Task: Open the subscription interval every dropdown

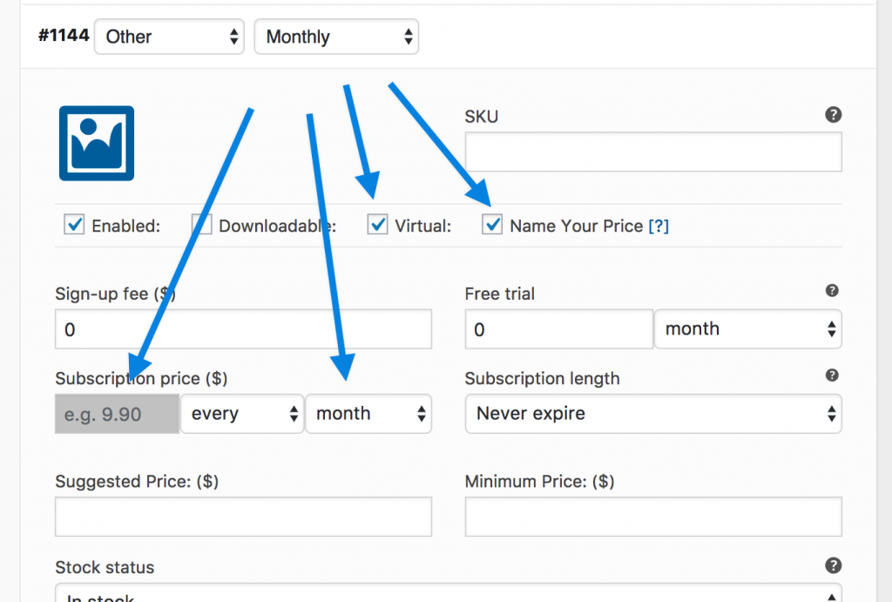Action: point(242,414)
